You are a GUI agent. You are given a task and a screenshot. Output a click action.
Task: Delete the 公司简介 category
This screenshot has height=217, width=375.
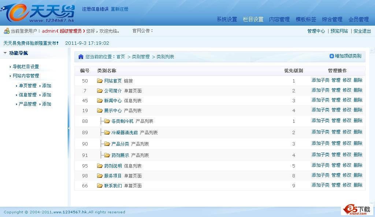[358, 90]
